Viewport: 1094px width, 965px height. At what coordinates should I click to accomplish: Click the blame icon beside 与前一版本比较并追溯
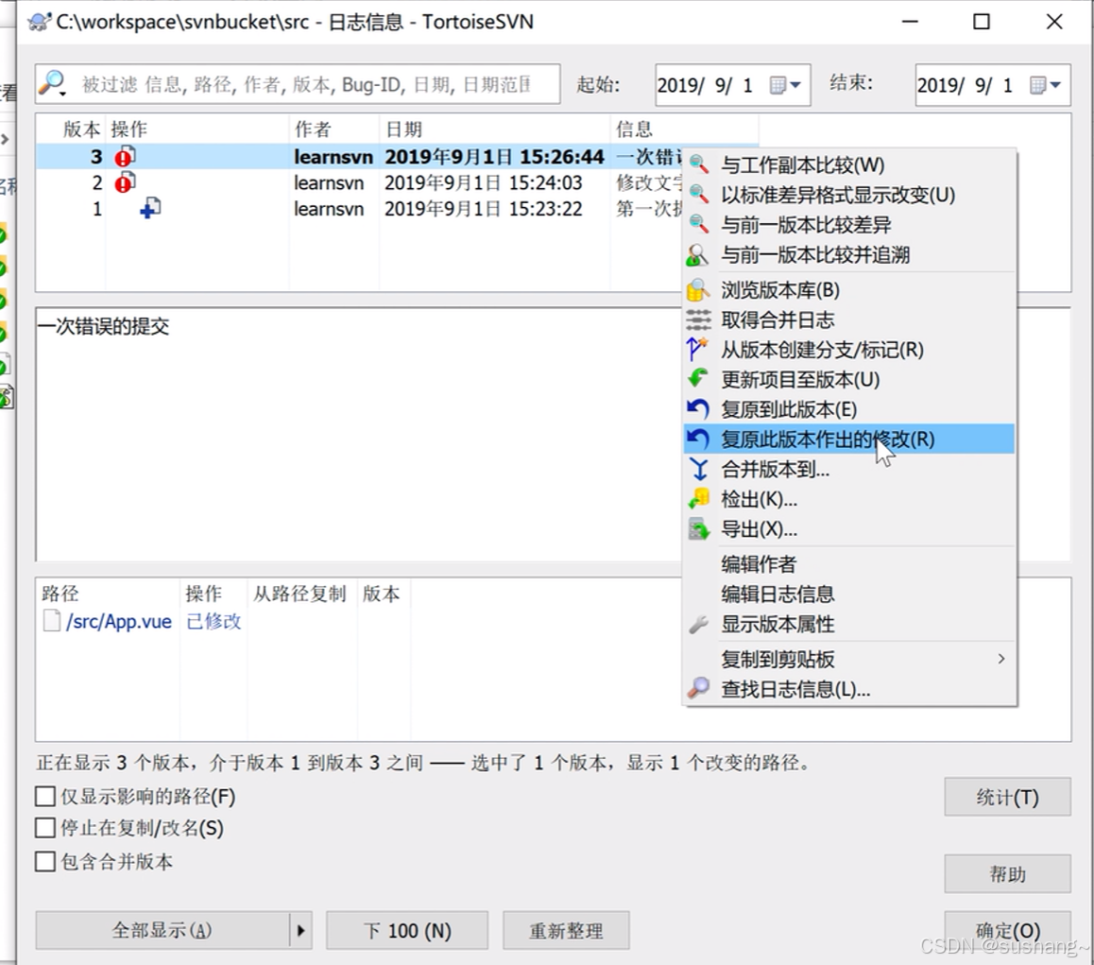(698, 255)
